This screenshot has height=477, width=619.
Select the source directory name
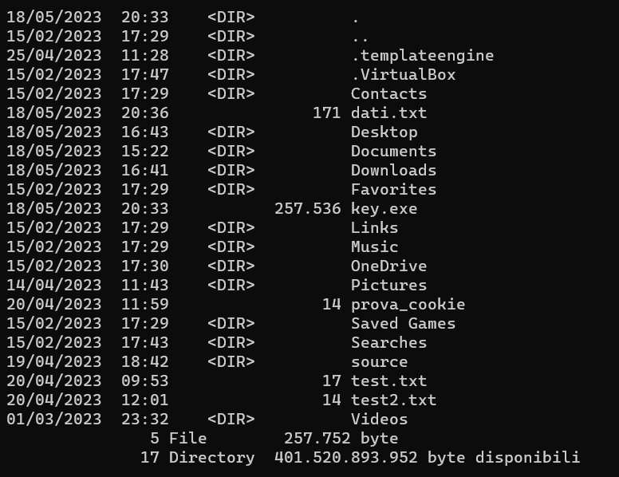pyautogui.click(x=380, y=362)
